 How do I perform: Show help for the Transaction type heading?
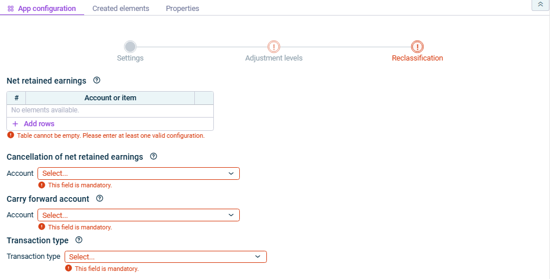[x=79, y=240]
